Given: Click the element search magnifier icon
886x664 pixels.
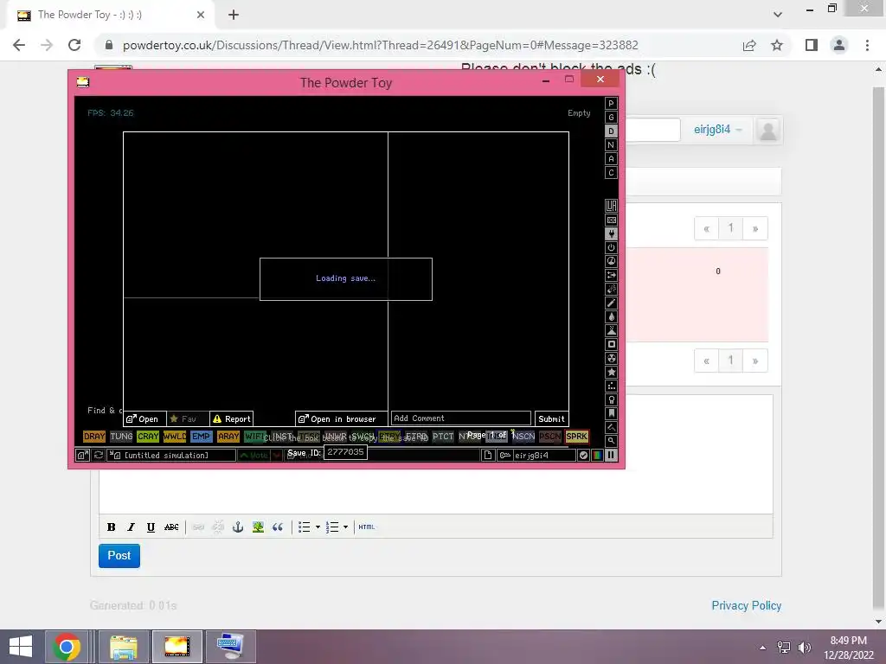Looking at the screenshot, I should (x=611, y=440).
